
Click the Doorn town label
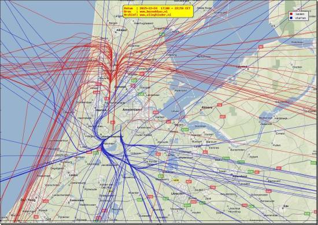click(x=220, y=213)
